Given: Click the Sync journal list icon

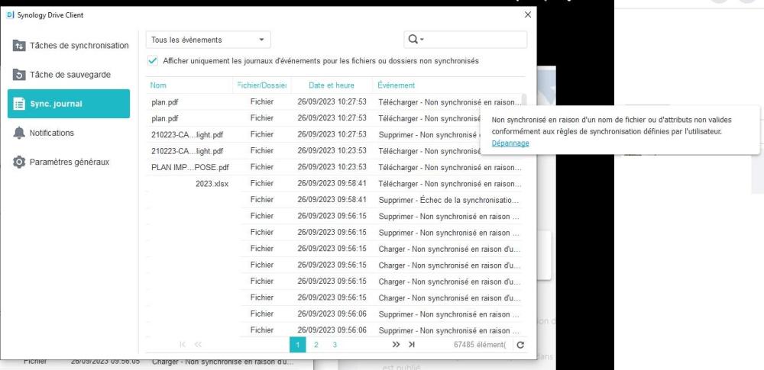Looking at the screenshot, I should point(19,104).
